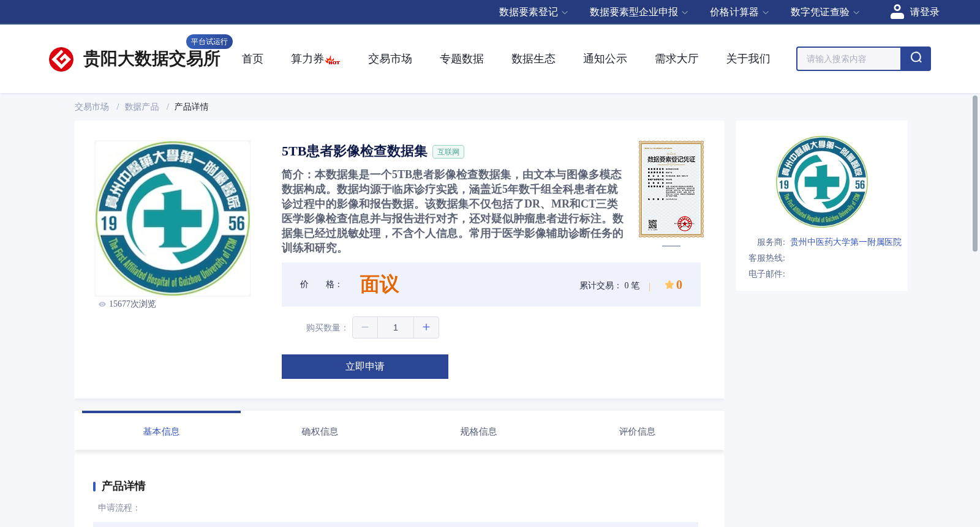Click the 平台试运行 badge
The image size is (980, 527).
pyautogui.click(x=209, y=42)
